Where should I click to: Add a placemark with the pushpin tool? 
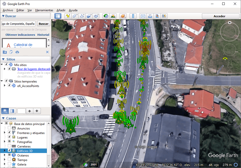[x=68, y=16]
